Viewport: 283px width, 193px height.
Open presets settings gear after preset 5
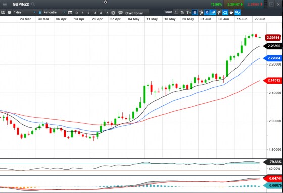tap(113, 13)
